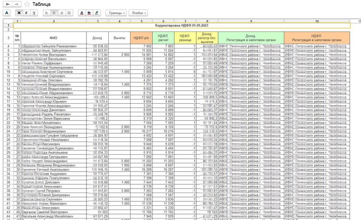Change the text color
This screenshot has width=361, height=220.
[x=82, y=13]
